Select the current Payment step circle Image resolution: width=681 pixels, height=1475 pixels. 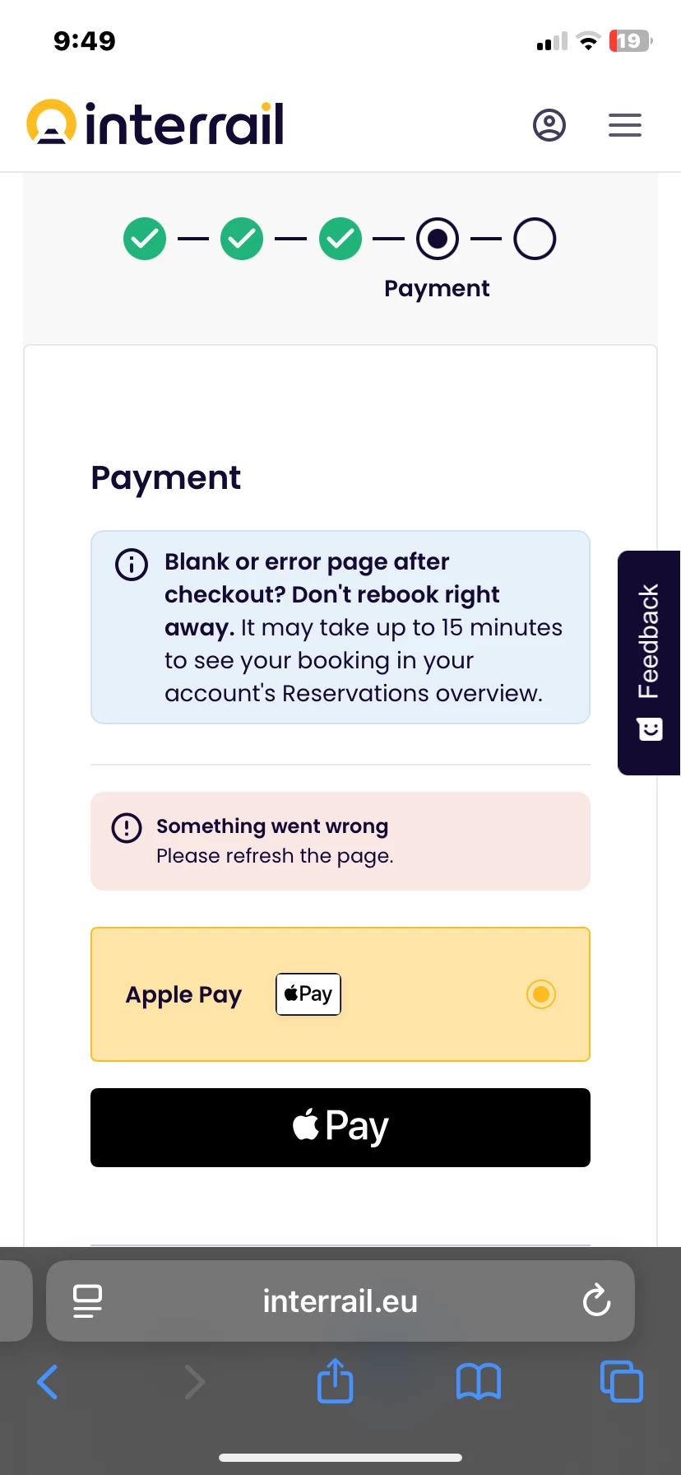tap(438, 239)
